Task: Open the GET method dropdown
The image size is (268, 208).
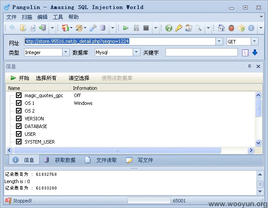Action: (x=255, y=41)
